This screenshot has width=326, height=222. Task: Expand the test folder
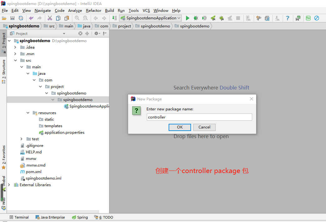pyautogui.click(x=22, y=139)
